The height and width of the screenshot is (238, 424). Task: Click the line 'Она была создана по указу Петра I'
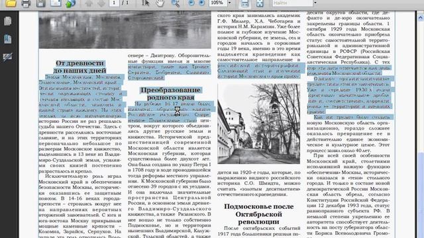click(170, 165)
